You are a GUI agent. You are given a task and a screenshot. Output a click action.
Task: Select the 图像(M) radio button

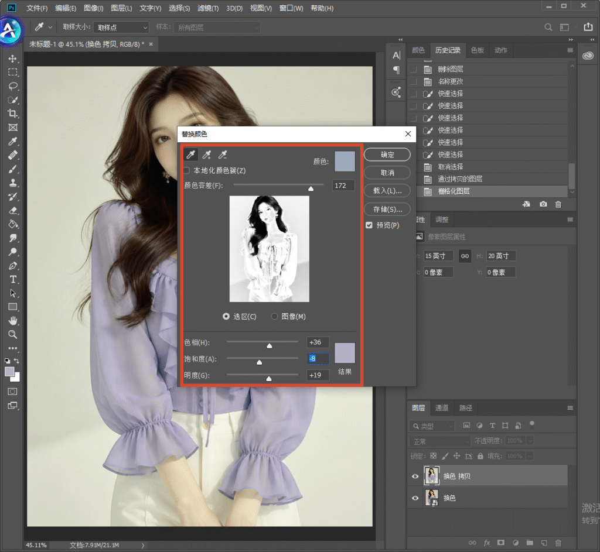coord(274,316)
